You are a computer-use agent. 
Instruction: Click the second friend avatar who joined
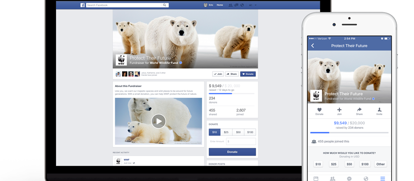[125, 74]
